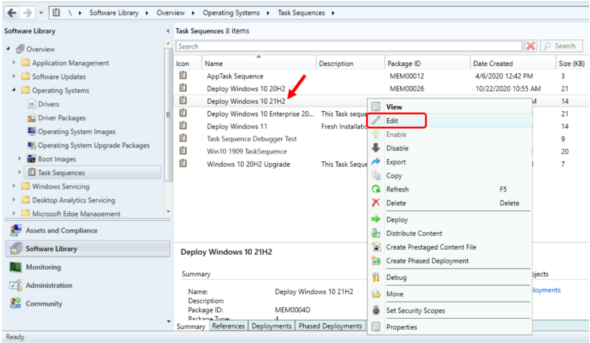
Task: Choose Edit from context menu
Action: point(449,120)
